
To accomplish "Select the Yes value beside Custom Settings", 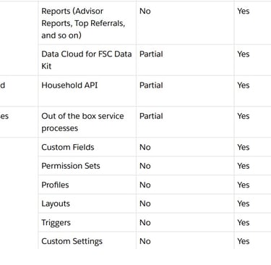I will [244, 241].
